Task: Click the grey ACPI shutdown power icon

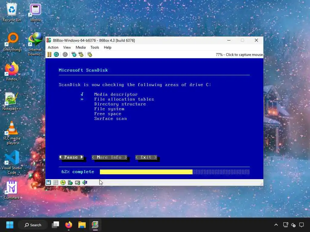Action: [65, 54]
